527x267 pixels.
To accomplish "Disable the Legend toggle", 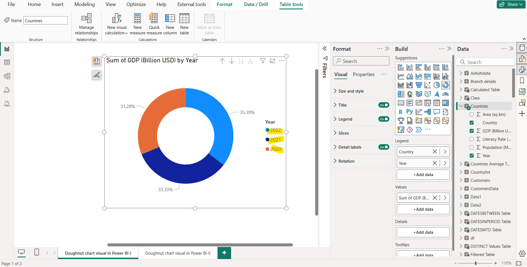I will point(384,119).
